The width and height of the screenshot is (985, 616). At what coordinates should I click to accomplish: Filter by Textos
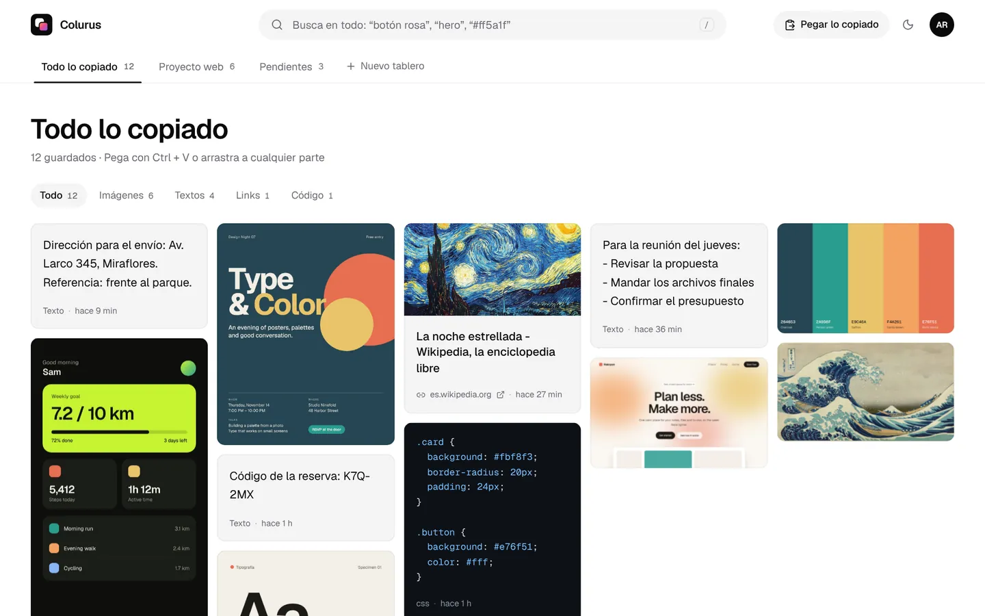(x=194, y=195)
